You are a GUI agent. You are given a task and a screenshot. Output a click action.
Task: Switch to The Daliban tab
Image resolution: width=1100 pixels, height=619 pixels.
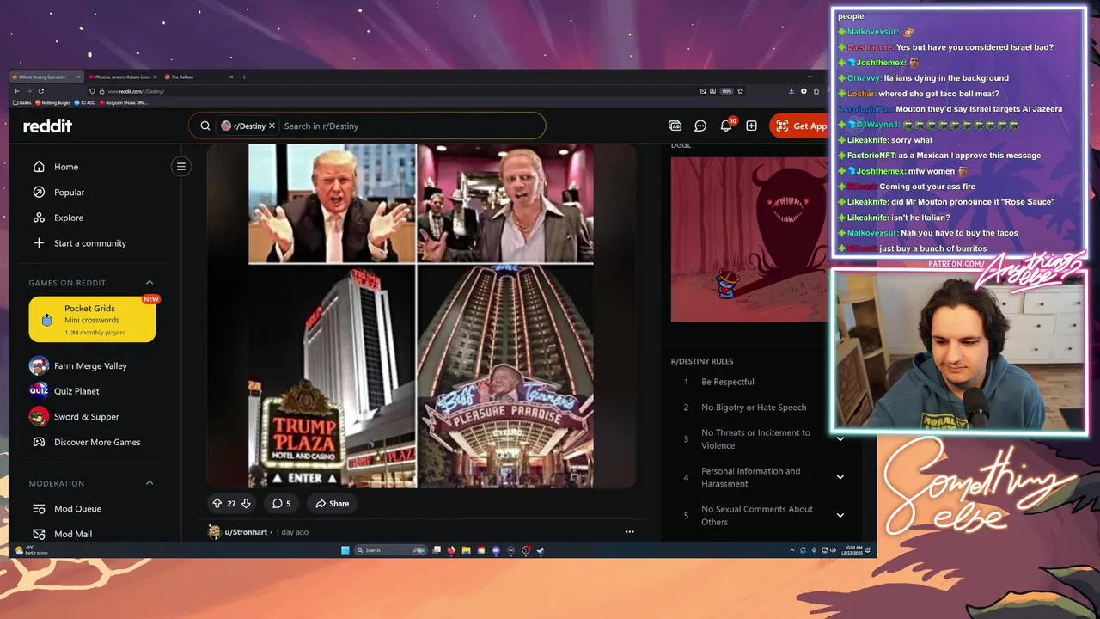click(x=199, y=77)
